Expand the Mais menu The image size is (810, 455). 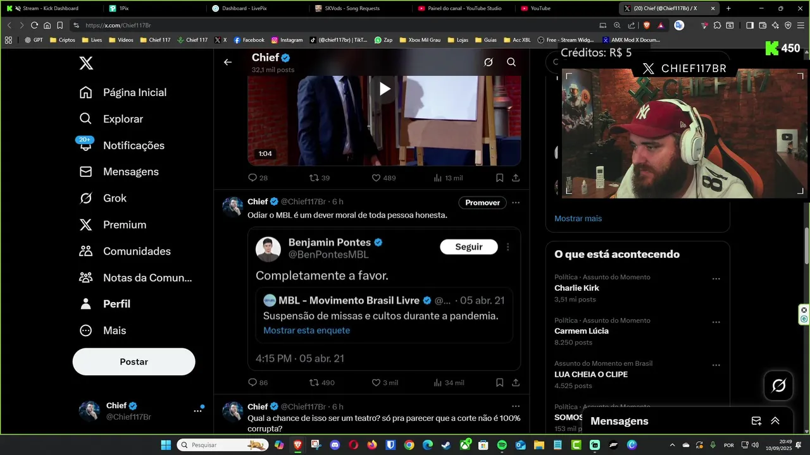point(103,331)
